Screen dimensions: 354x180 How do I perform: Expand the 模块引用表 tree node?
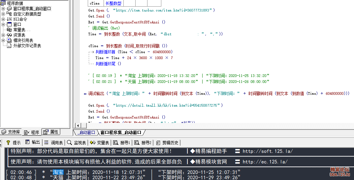click(3, 40)
